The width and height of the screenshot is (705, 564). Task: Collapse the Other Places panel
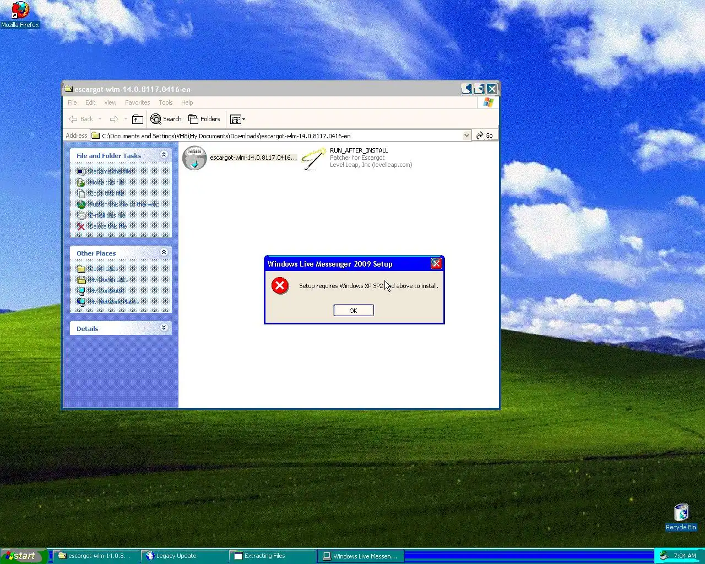(164, 252)
